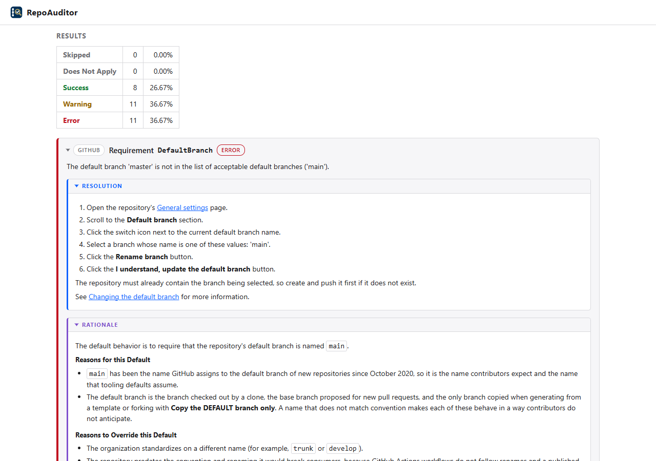Click the RepoAuditor logo icon
Image resolution: width=656 pixels, height=461 pixels.
16,12
